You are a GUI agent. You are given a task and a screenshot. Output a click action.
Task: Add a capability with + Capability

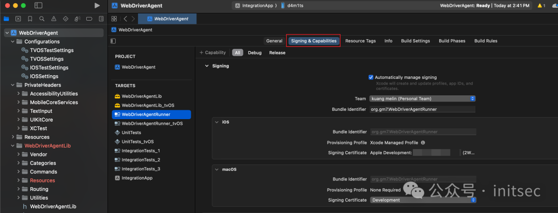(212, 53)
